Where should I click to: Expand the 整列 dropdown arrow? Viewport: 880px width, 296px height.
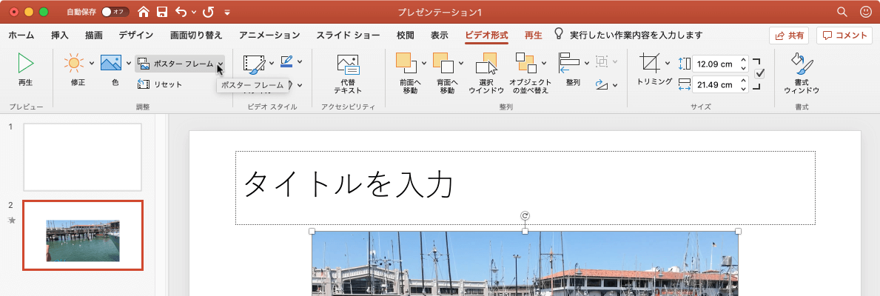pyautogui.click(x=586, y=63)
